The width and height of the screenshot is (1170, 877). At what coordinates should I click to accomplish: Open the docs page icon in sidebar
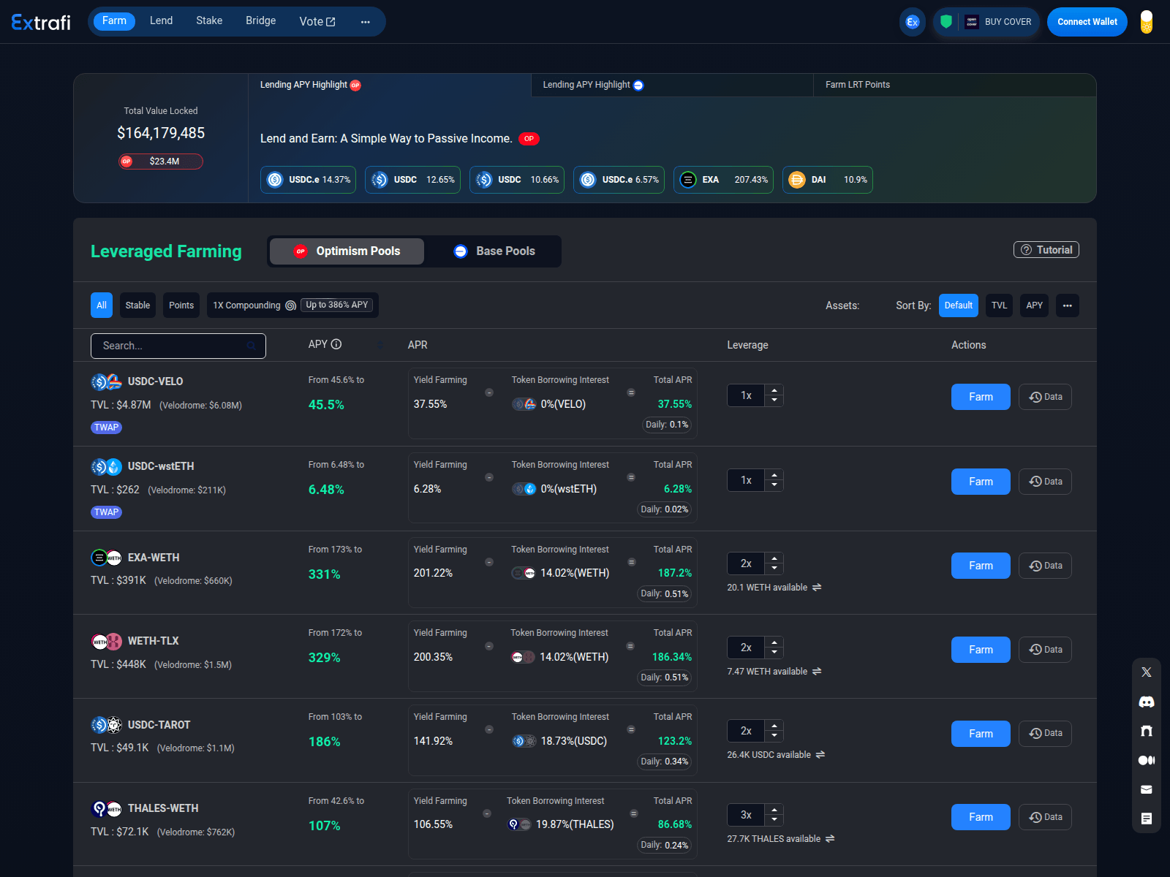[x=1147, y=819]
